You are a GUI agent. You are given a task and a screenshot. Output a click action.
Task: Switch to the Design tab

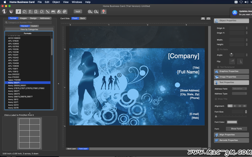tap(33, 18)
